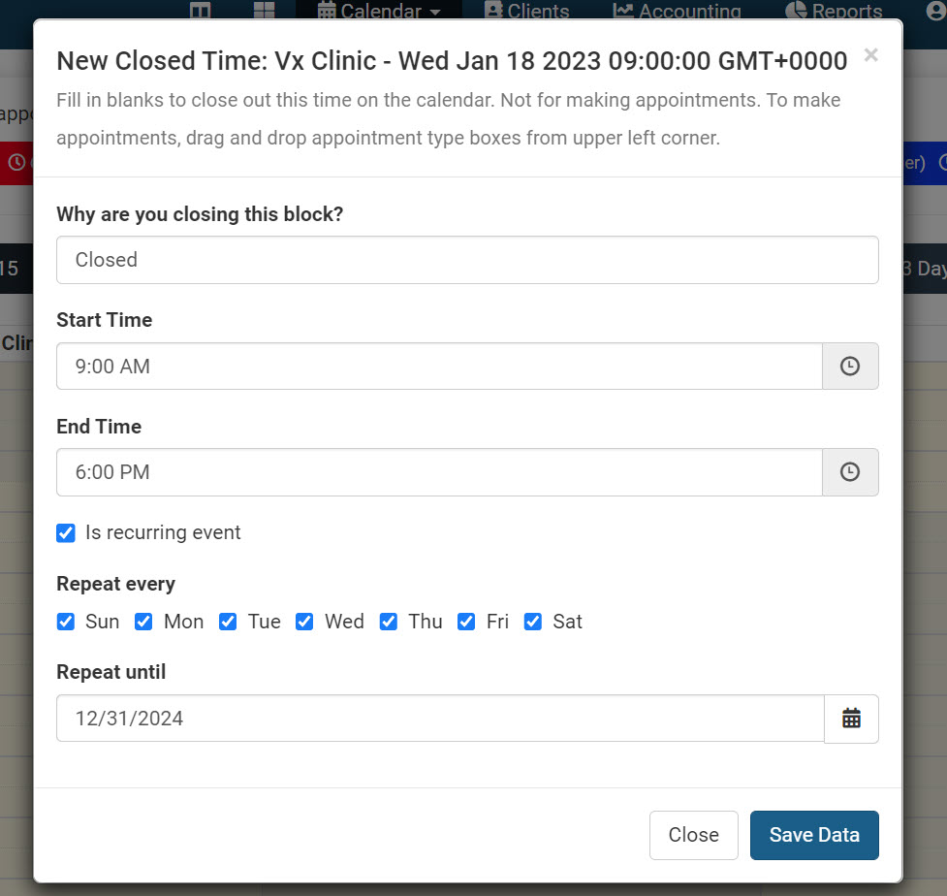The image size is (947, 896).
Task: Select the Repeat until date field
Action: pos(440,719)
